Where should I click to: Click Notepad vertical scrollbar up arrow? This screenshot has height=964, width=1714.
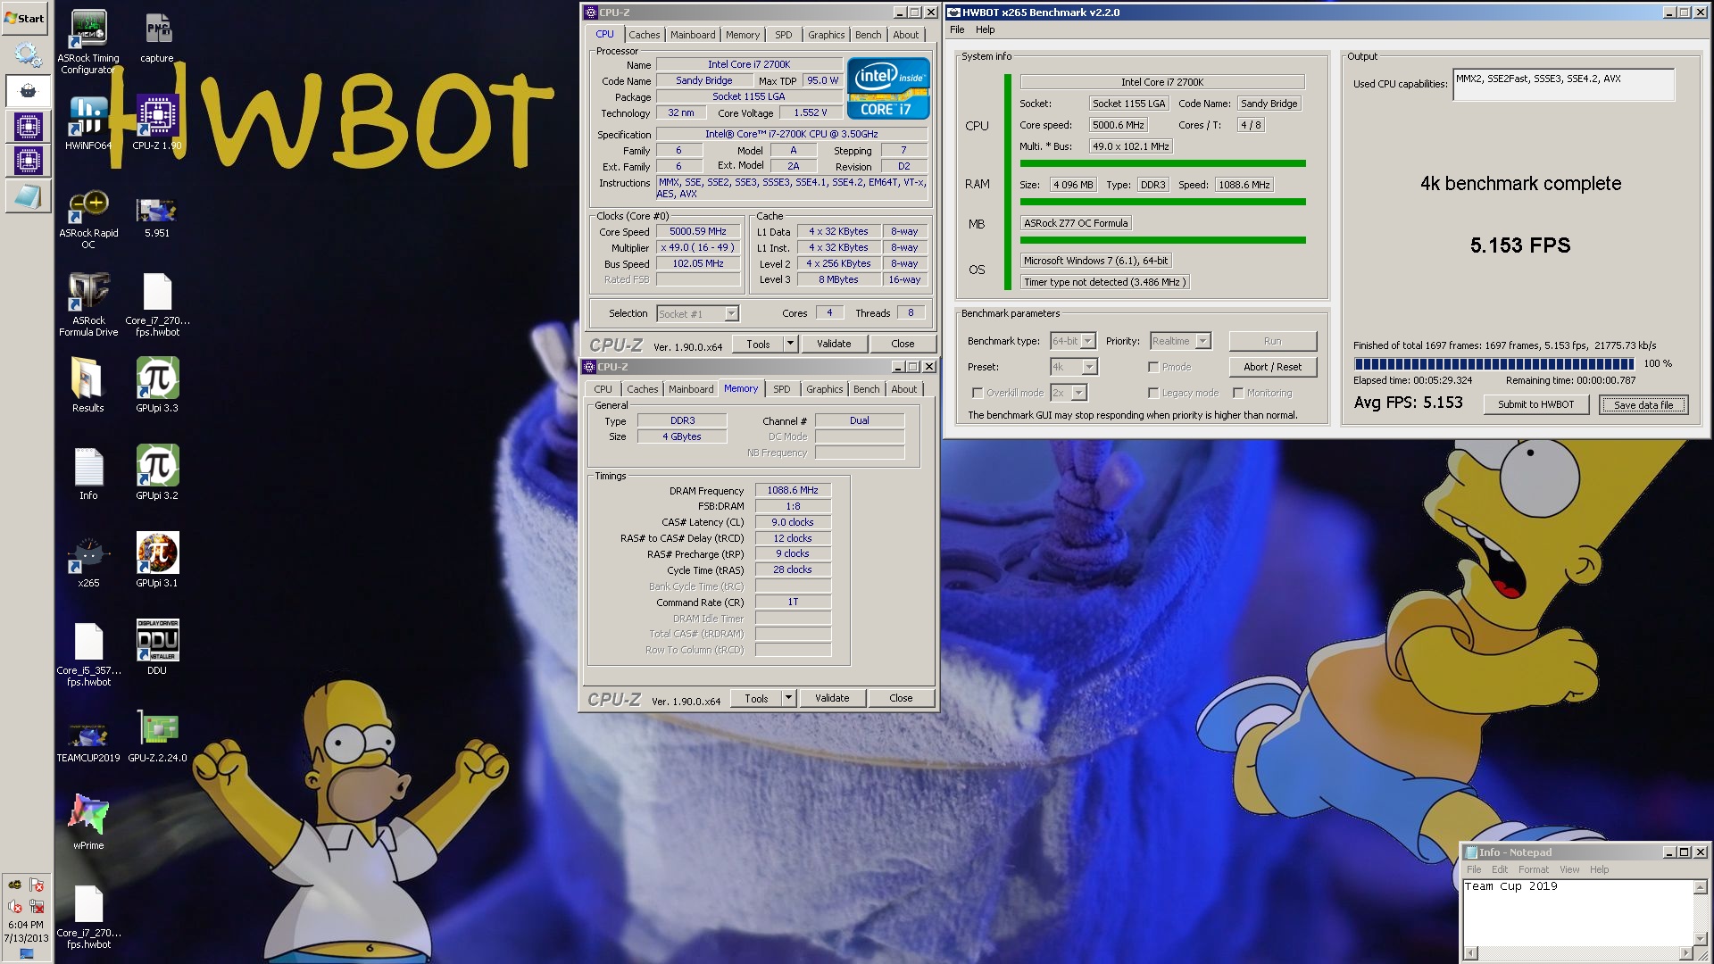(x=1700, y=887)
